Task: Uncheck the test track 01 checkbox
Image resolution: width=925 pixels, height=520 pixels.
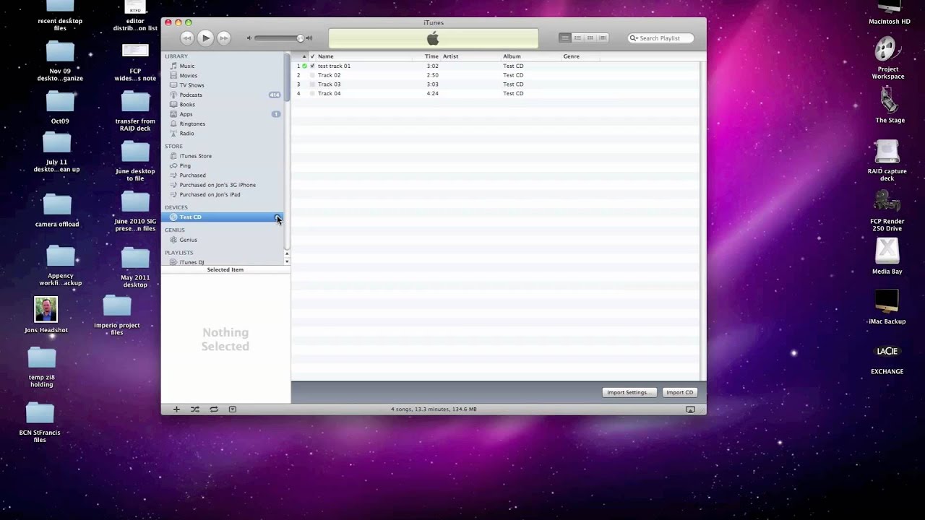Action: (312, 66)
